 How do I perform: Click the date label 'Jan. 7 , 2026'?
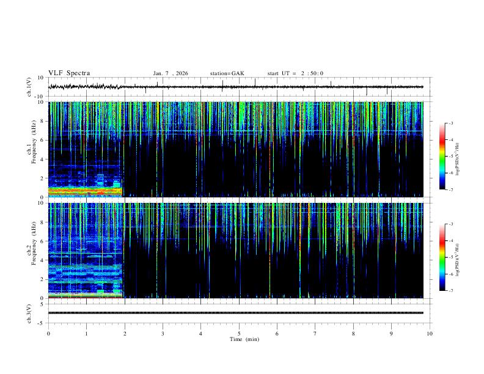coord(170,73)
